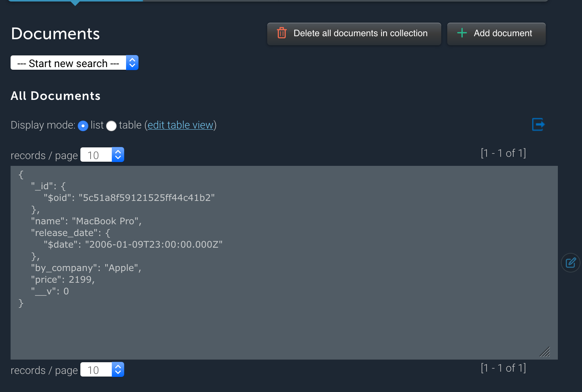Click the Add document button
The image size is (582, 392).
496,34
